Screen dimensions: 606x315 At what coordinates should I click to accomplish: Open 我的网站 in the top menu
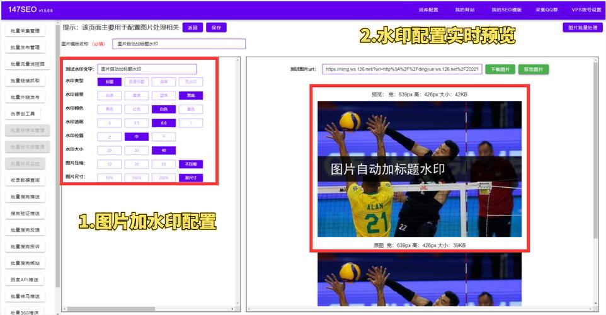pos(465,10)
